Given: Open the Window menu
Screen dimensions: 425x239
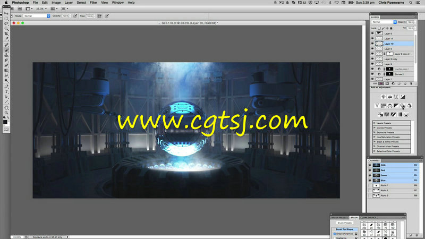Looking at the screenshot, I should point(117,3).
